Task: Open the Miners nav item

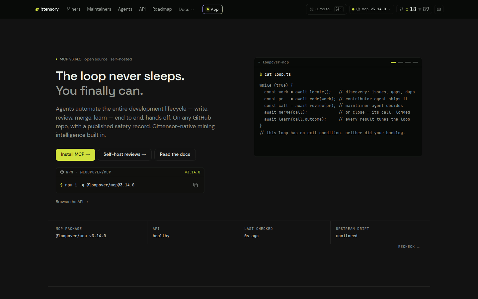Action: 73,9
